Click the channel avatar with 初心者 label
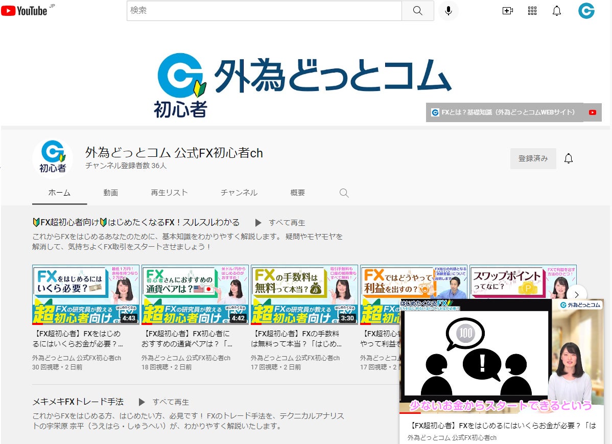This screenshot has width=612, height=444. pyautogui.click(x=52, y=158)
